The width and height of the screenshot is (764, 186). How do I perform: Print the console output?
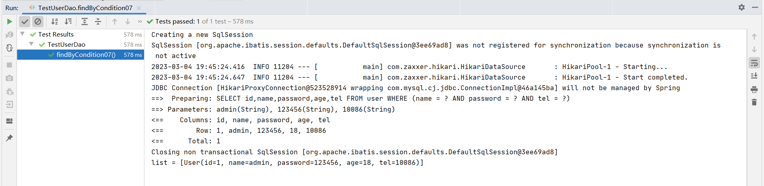(754, 89)
